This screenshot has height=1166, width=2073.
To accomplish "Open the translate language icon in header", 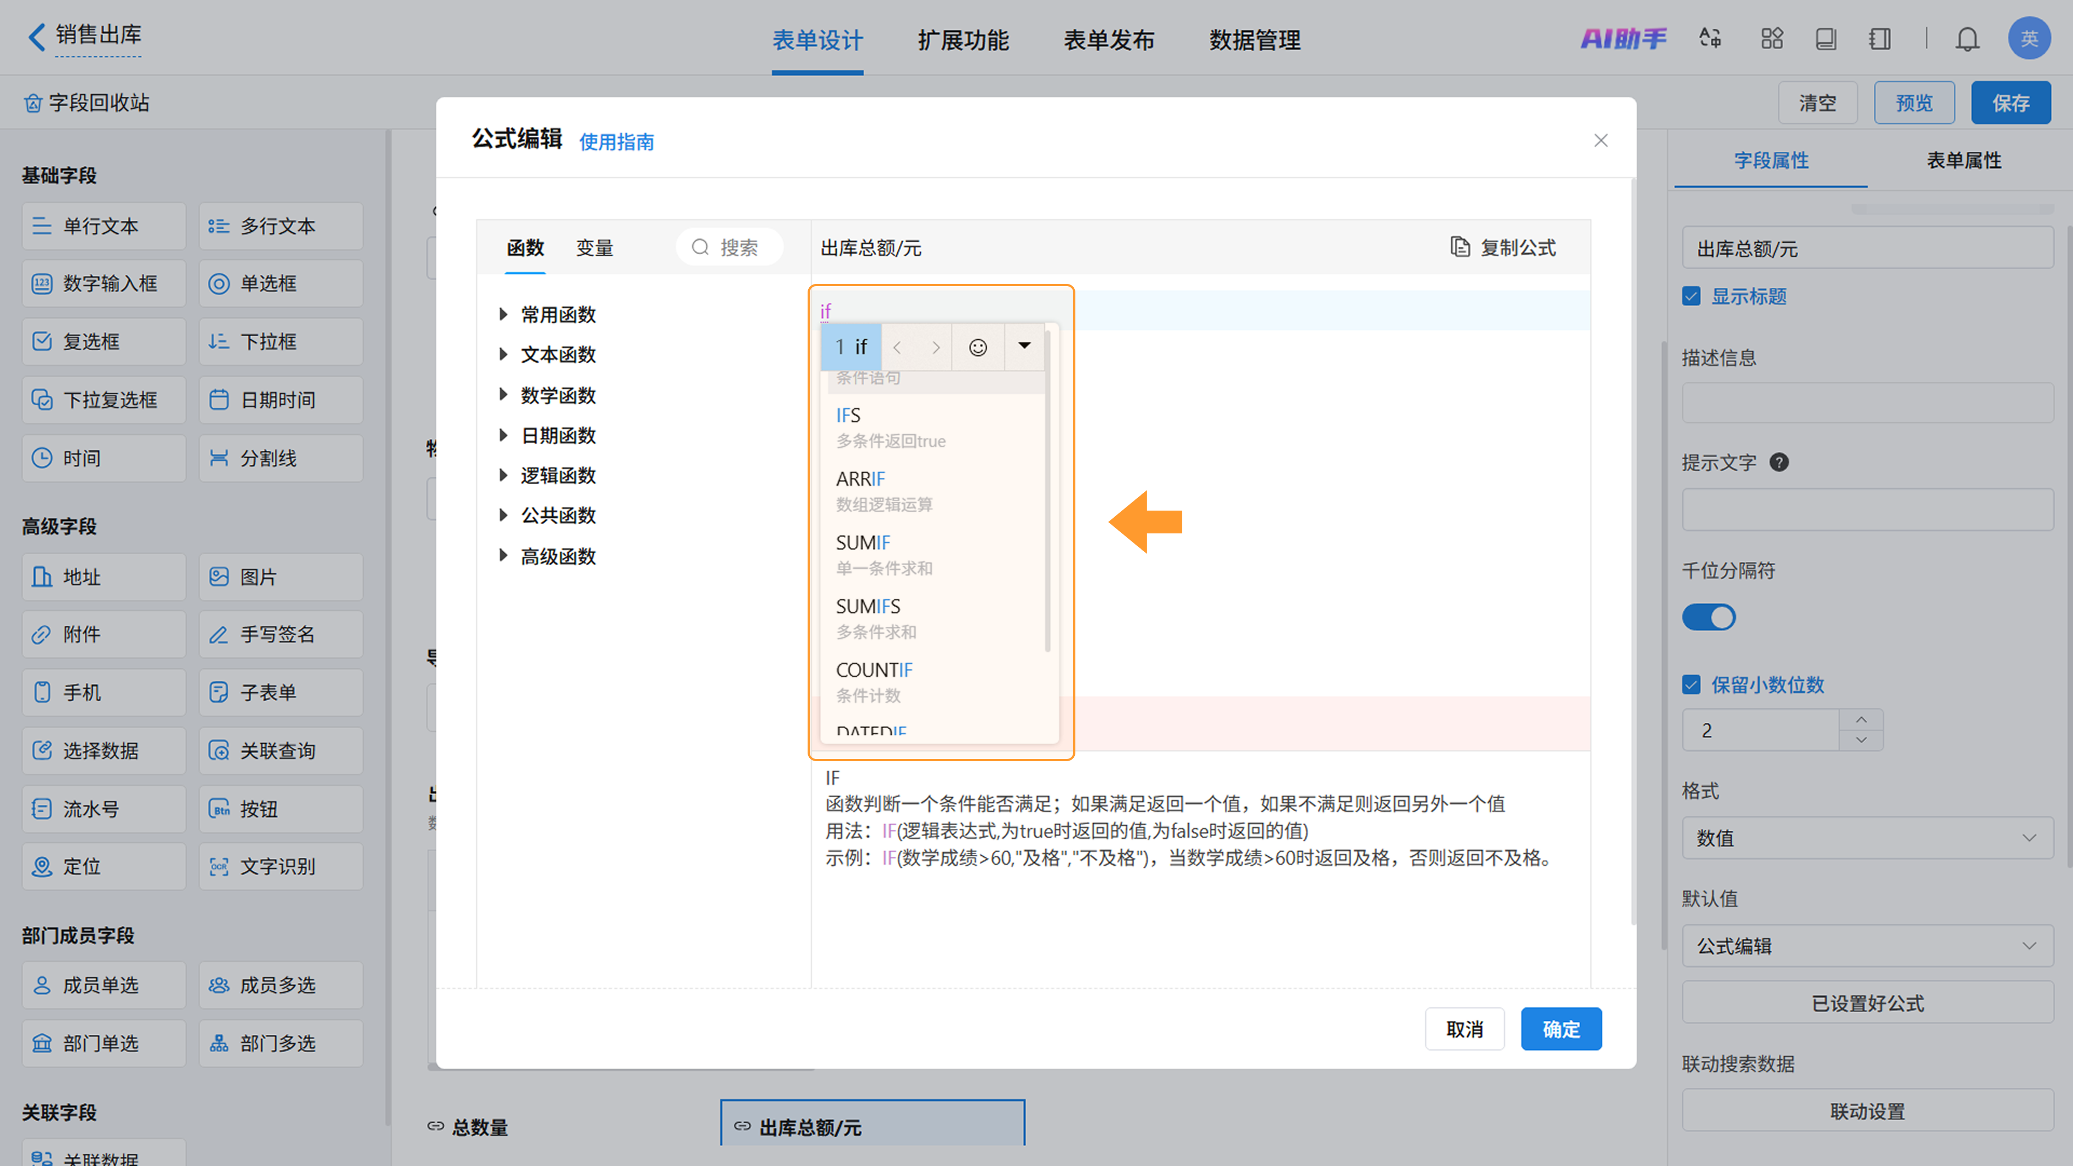I will [x=1710, y=39].
